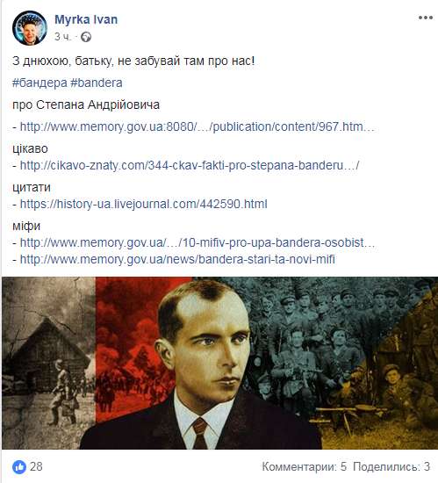Viewport: 438px width, 483px height.
Task: Open the #бандера hashtag
Action: coord(39,83)
